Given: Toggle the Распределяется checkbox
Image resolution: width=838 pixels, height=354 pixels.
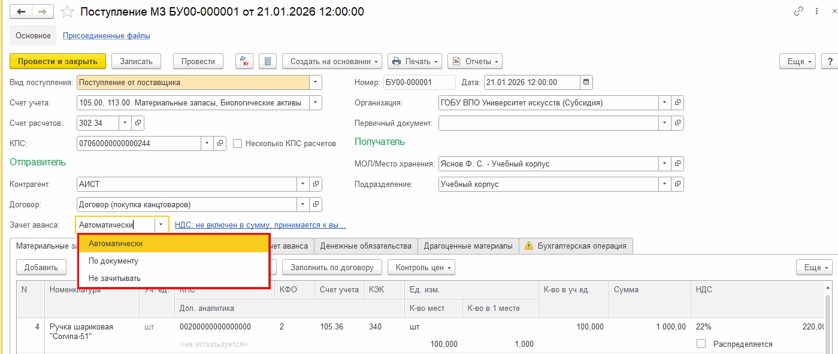Looking at the screenshot, I should [701, 344].
